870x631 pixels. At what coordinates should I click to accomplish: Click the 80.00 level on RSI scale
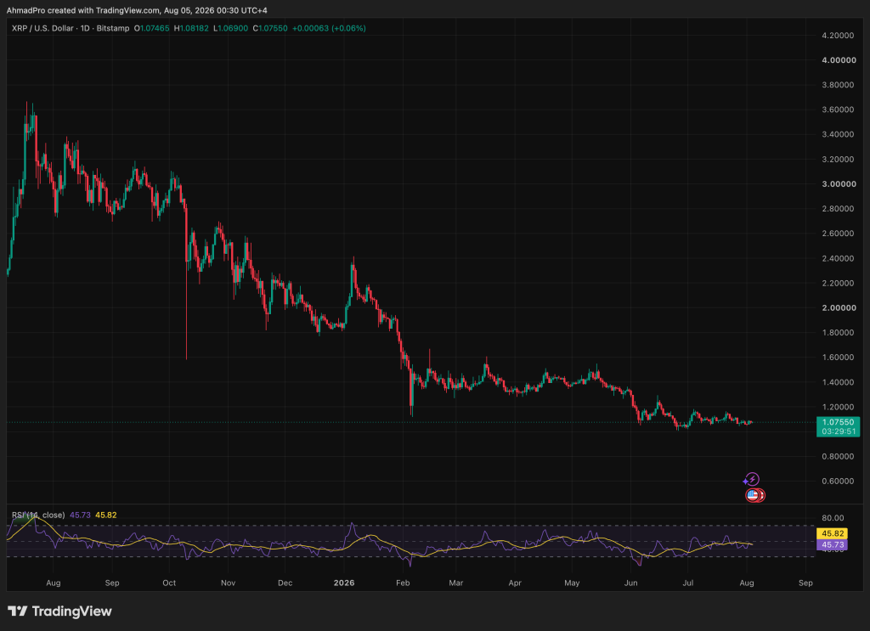833,518
